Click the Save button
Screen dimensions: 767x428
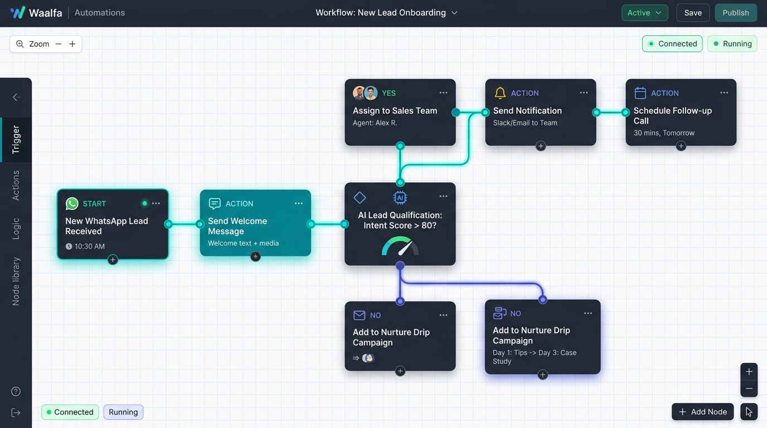693,13
